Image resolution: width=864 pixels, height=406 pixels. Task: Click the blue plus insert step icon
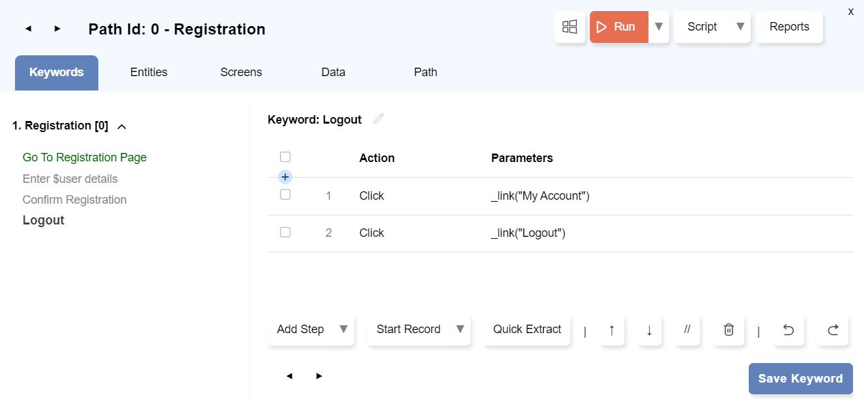coord(285,177)
